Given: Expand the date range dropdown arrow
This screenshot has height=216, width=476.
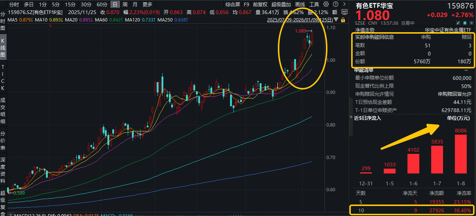Looking at the screenshot, I should click(x=336, y=19).
